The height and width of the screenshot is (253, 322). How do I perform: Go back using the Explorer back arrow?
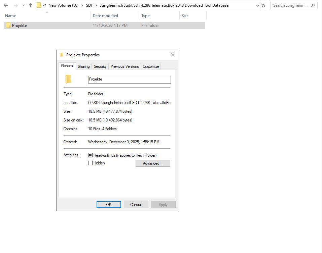[6, 5]
